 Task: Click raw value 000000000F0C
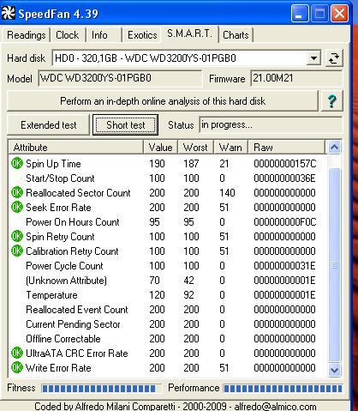(285, 222)
